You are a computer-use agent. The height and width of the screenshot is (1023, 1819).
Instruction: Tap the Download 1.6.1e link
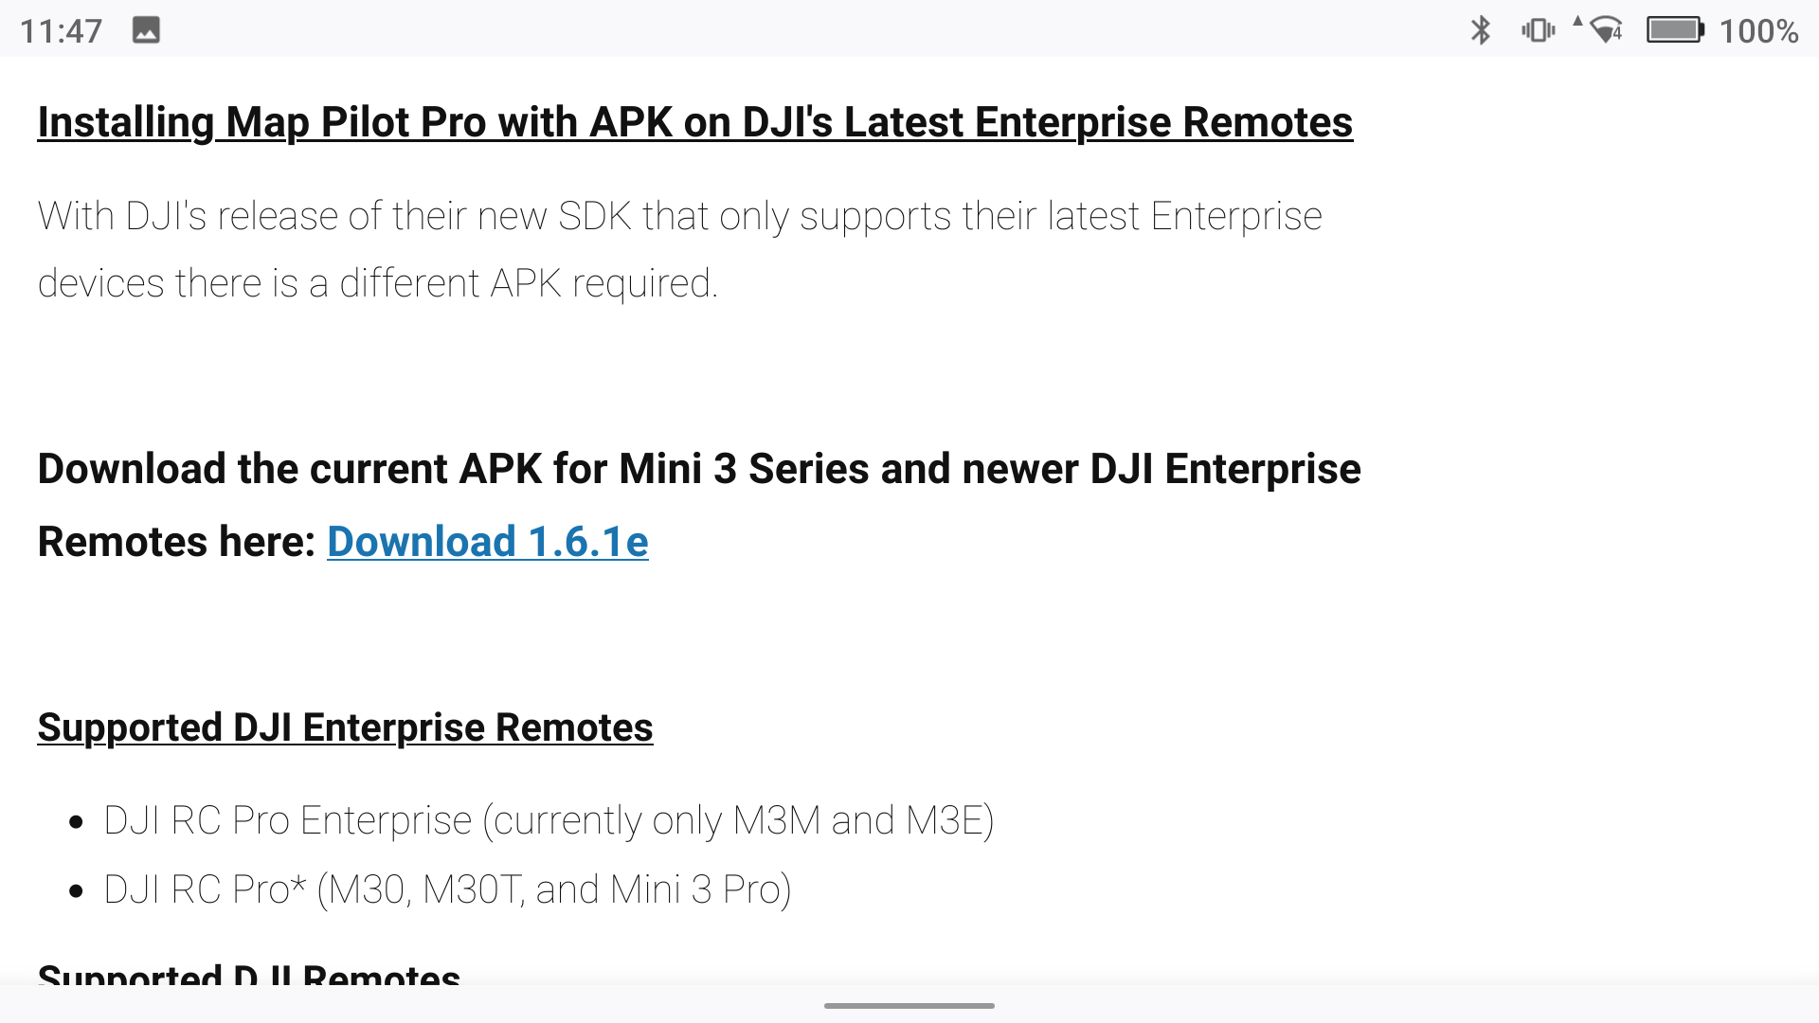488,542
